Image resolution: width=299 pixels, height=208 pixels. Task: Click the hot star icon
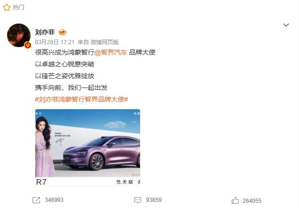click(7, 8)
